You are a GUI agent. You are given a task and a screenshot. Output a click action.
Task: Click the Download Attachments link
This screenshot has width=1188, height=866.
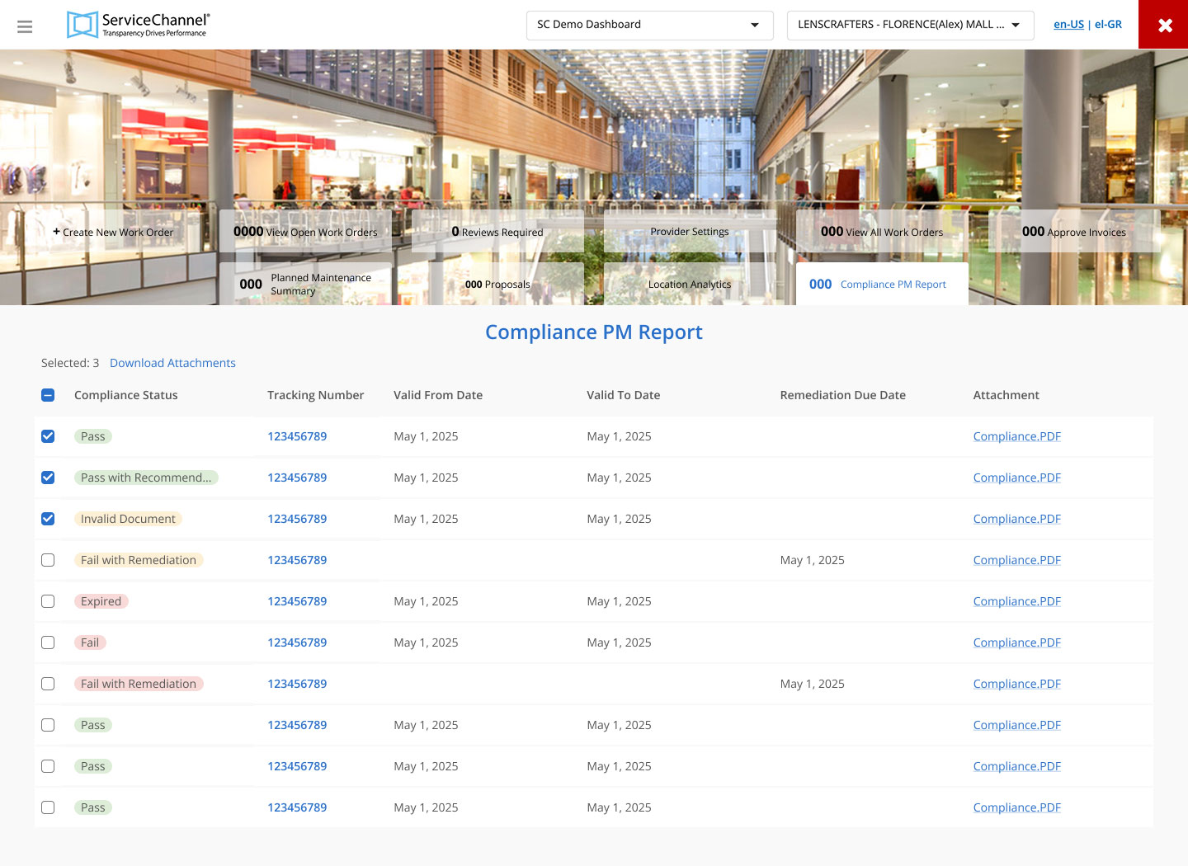tap(172, 363)
